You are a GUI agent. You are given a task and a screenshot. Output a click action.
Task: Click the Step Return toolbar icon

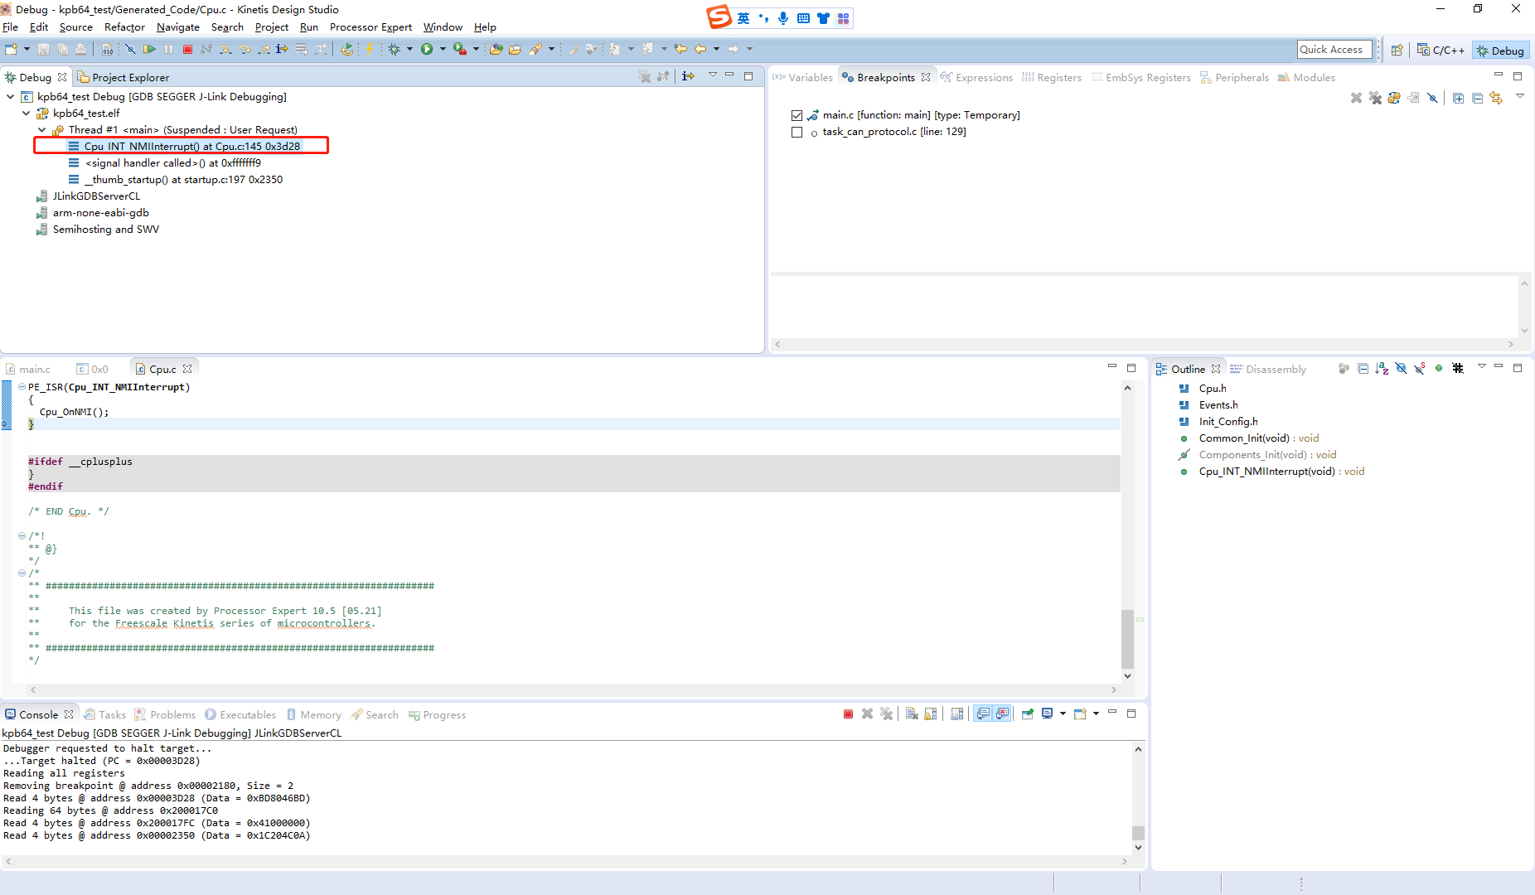(264, 50)
